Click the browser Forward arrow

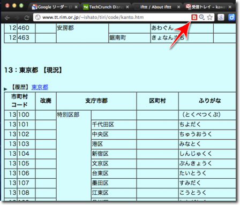tap(17, 18)
